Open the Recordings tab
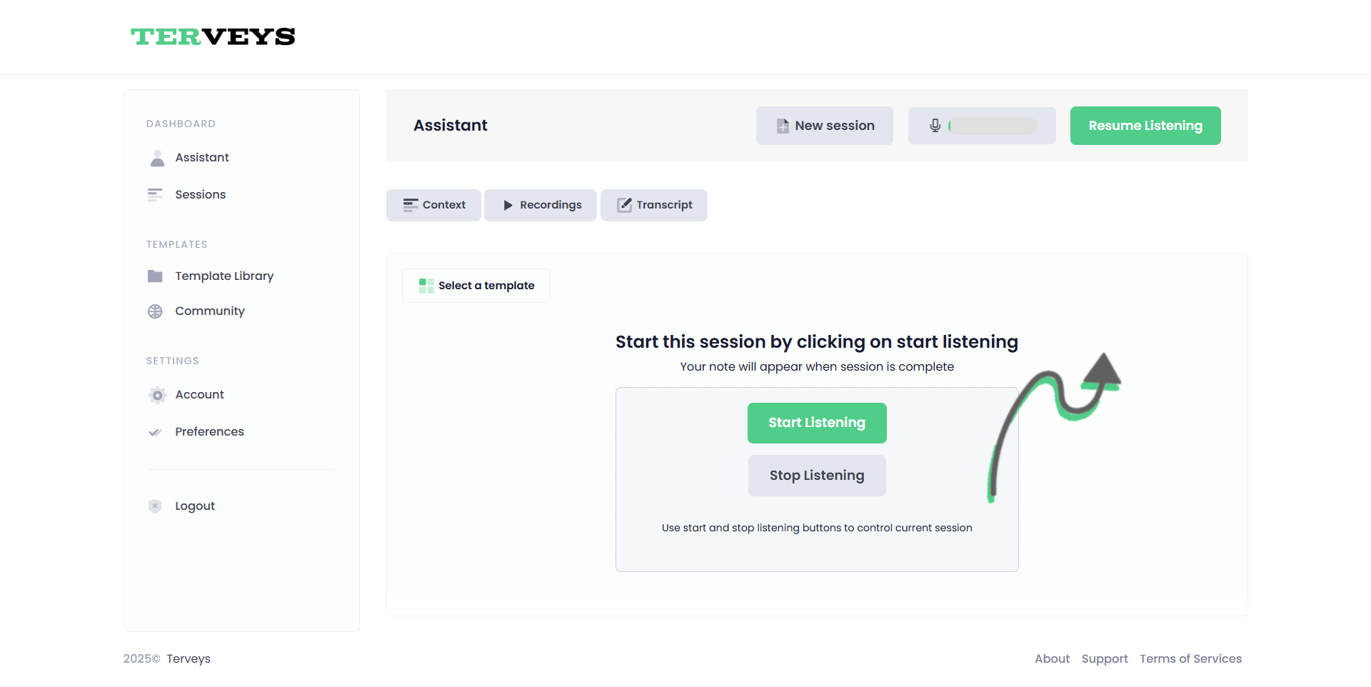The image size is (1371, 687). [x=541, y=206]
